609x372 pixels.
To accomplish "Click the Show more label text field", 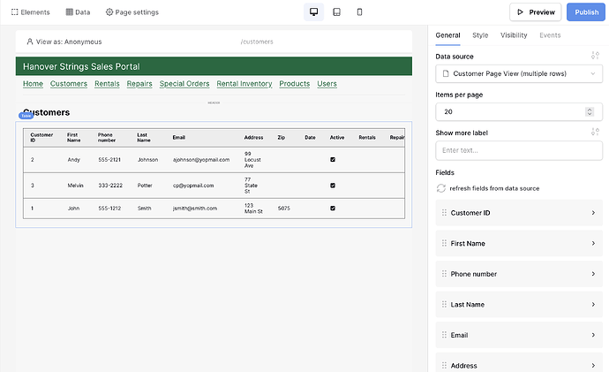I will (519, 150).
